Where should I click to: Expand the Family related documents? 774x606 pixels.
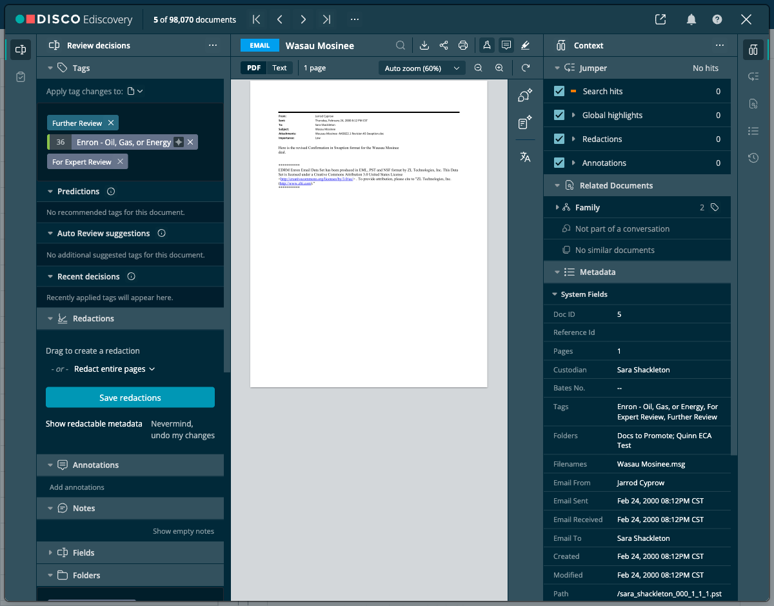pyautogui.click(x=557, y=208)
